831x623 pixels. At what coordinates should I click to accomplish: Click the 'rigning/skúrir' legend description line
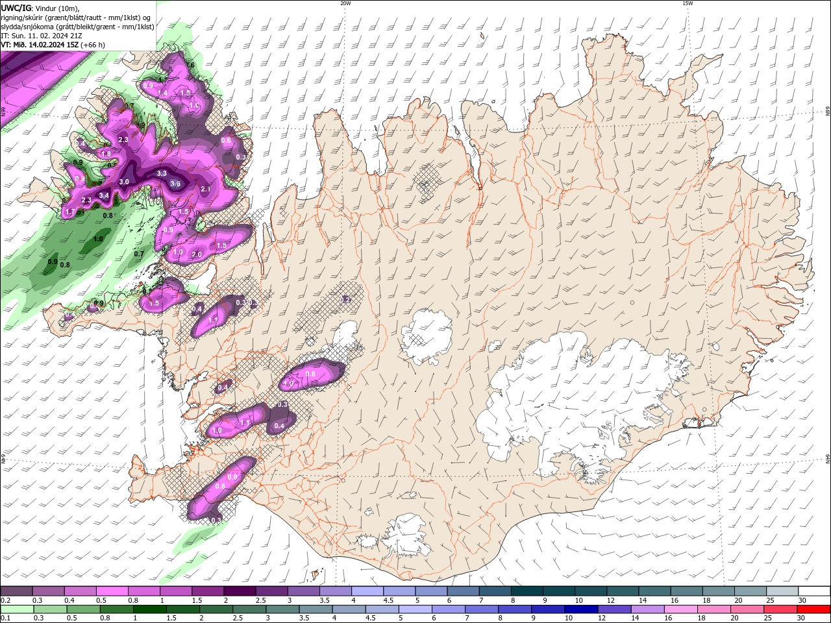pos(76,18)
